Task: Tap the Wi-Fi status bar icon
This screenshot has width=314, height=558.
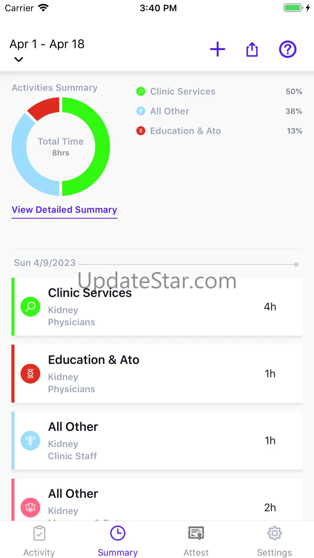Action: [43, 8]
